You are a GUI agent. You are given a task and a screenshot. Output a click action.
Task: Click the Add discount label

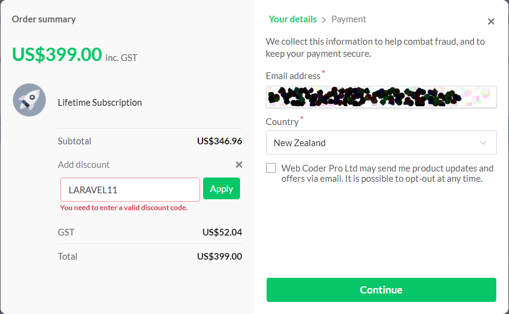[84, 165]
